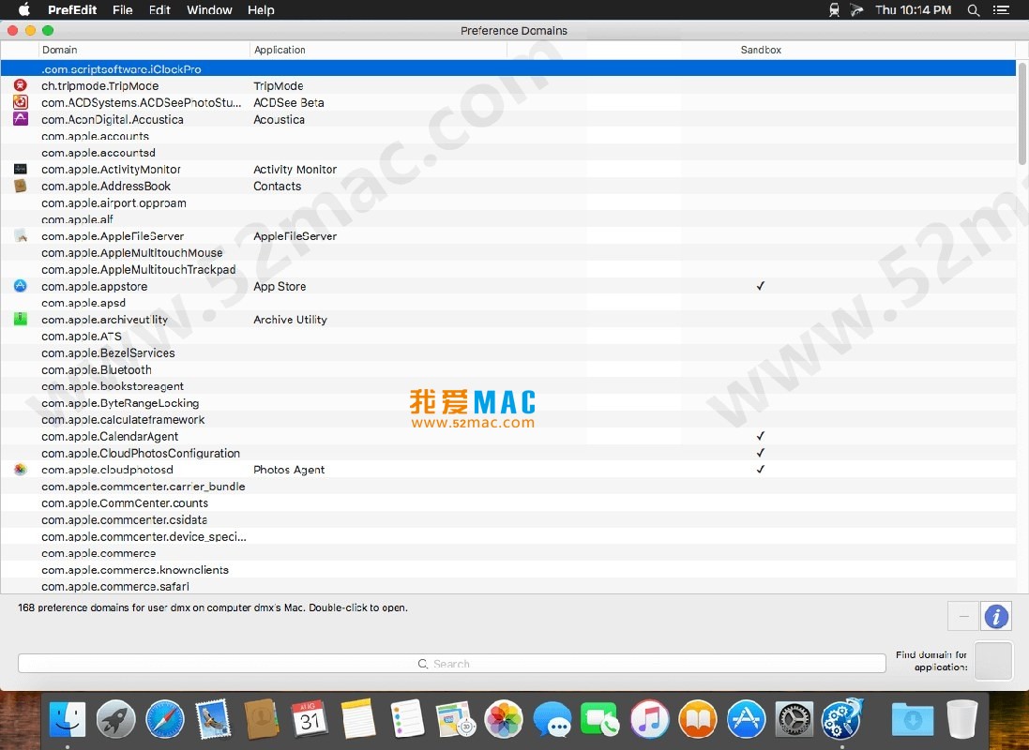Open Calendar in the Dock
Viewport: 1029px width, 750px height.
tap(310, 720)
